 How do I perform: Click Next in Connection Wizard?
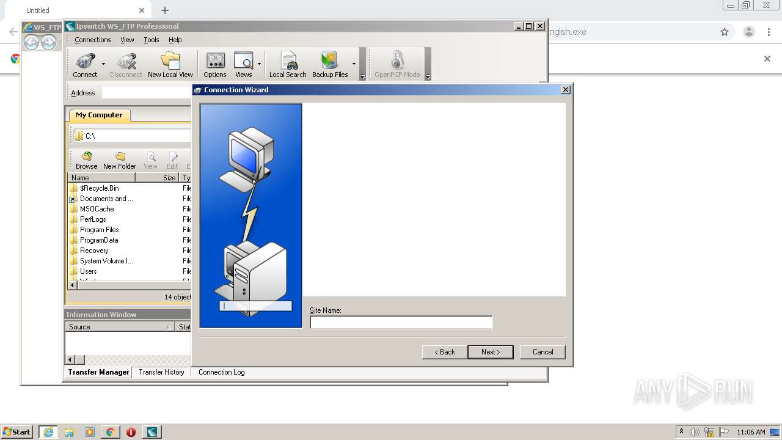(x=490, y=352)
